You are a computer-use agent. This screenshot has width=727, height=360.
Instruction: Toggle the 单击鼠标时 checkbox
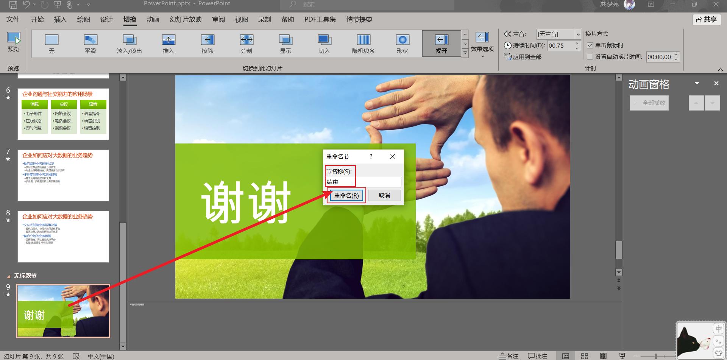point(590,45)
